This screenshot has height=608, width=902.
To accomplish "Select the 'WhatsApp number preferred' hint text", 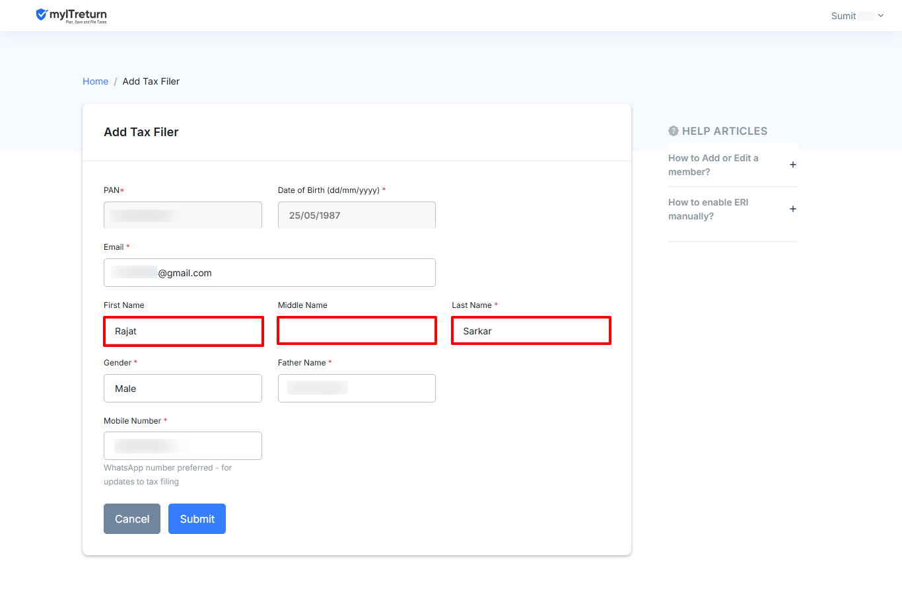I will click(x=168, y=475).
